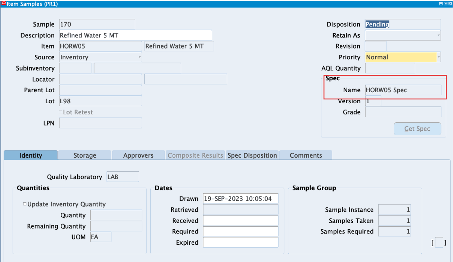
Task: Click the Grade field
Action: [x=403, y=112]
